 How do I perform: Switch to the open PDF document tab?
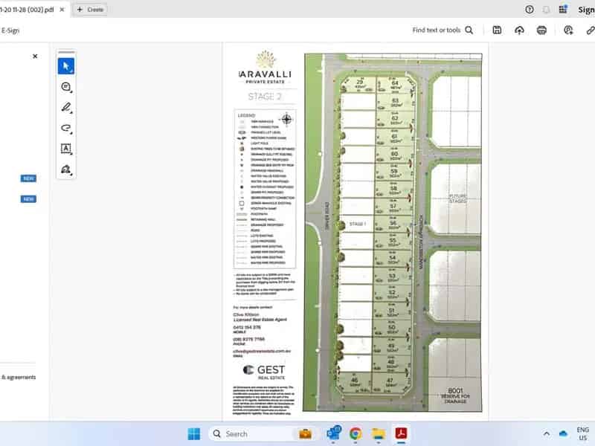27,10
